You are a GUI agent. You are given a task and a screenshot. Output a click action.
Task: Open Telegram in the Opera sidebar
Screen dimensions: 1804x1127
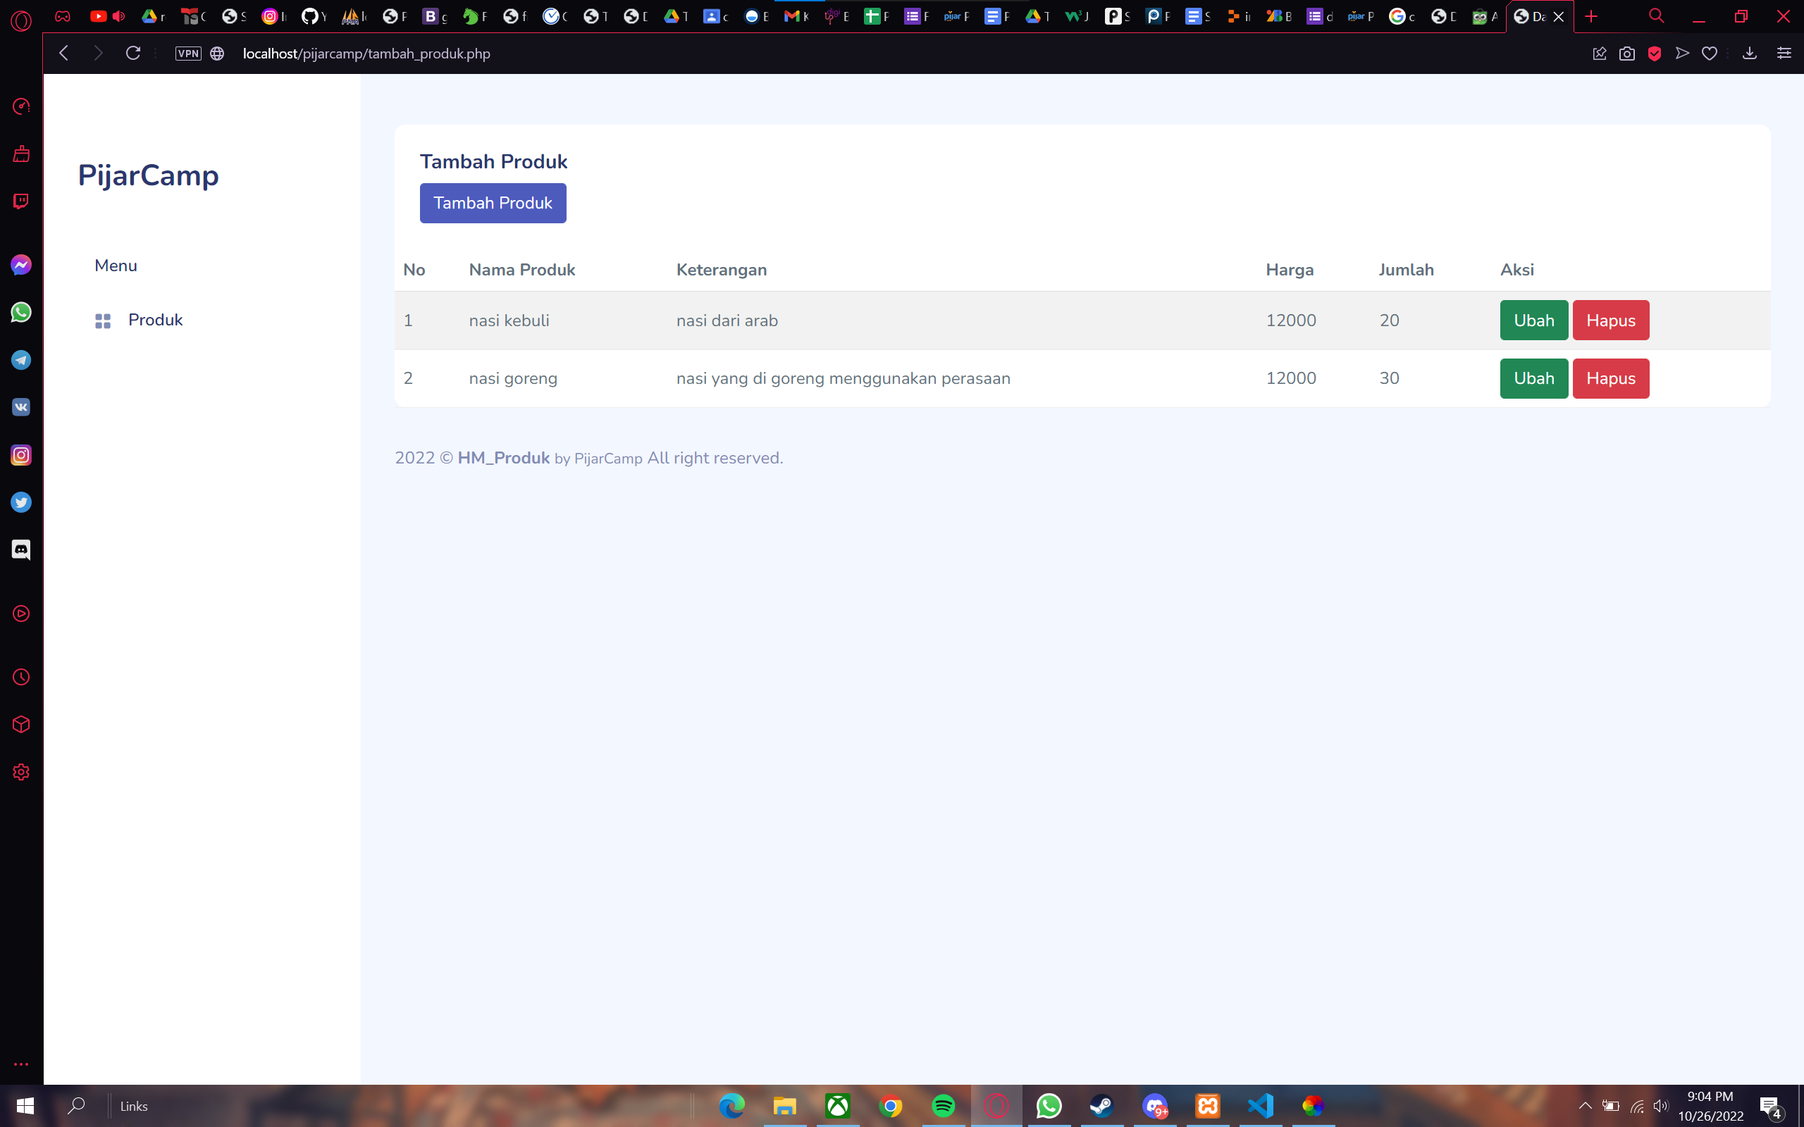point(21,360)
